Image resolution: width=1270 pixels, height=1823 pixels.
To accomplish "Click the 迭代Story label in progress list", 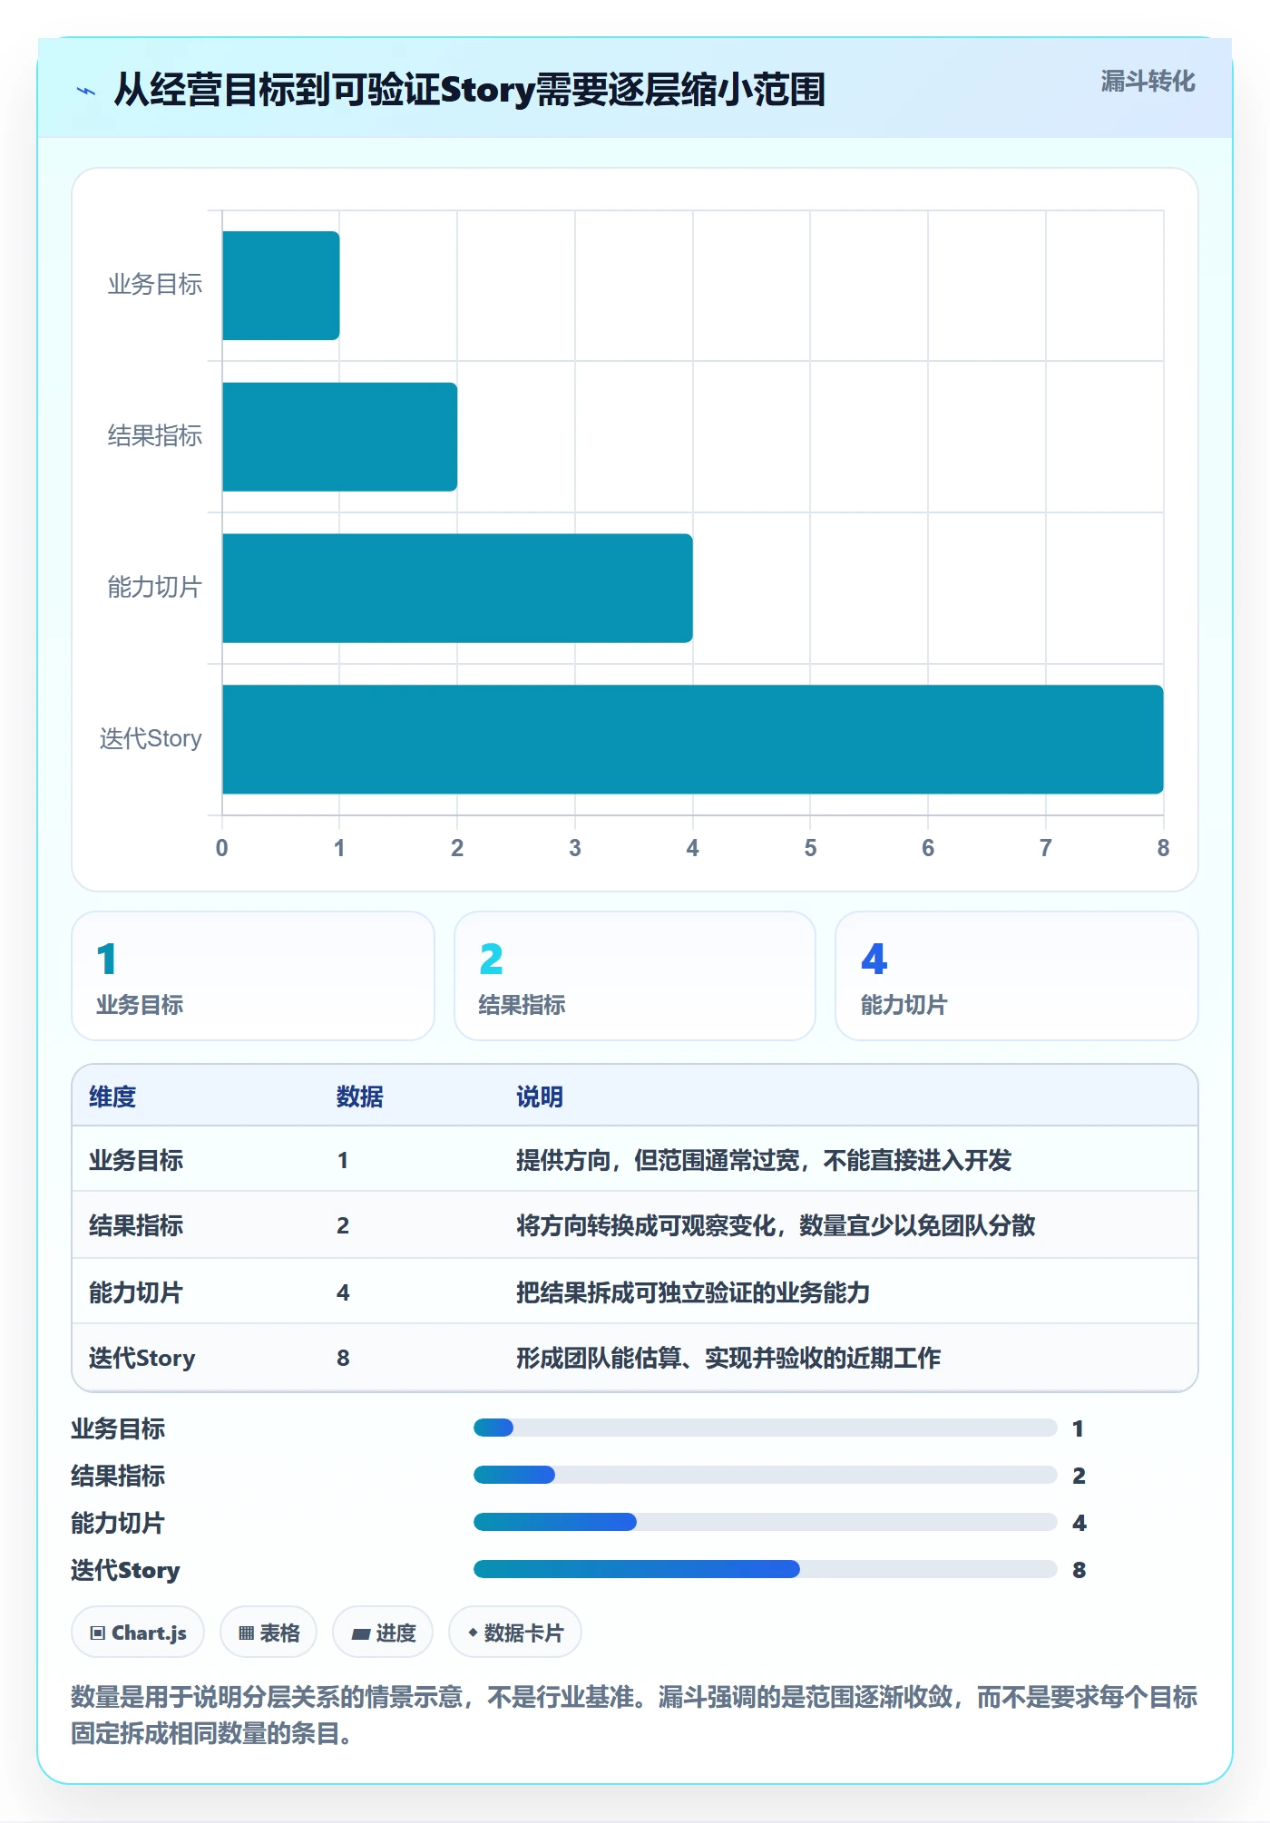I will click(x=126, y=1570).
